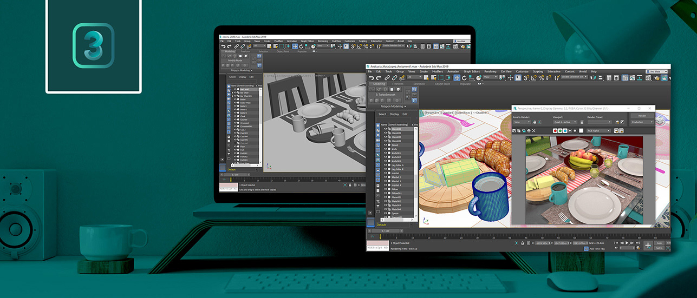Image resolution: width=697 pixels, height=298 pixels.
Task: Select Object tool in front window
Action: [426, 78]
